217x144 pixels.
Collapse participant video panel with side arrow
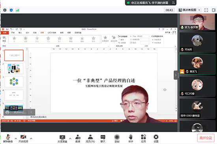(x=176, y=75)
